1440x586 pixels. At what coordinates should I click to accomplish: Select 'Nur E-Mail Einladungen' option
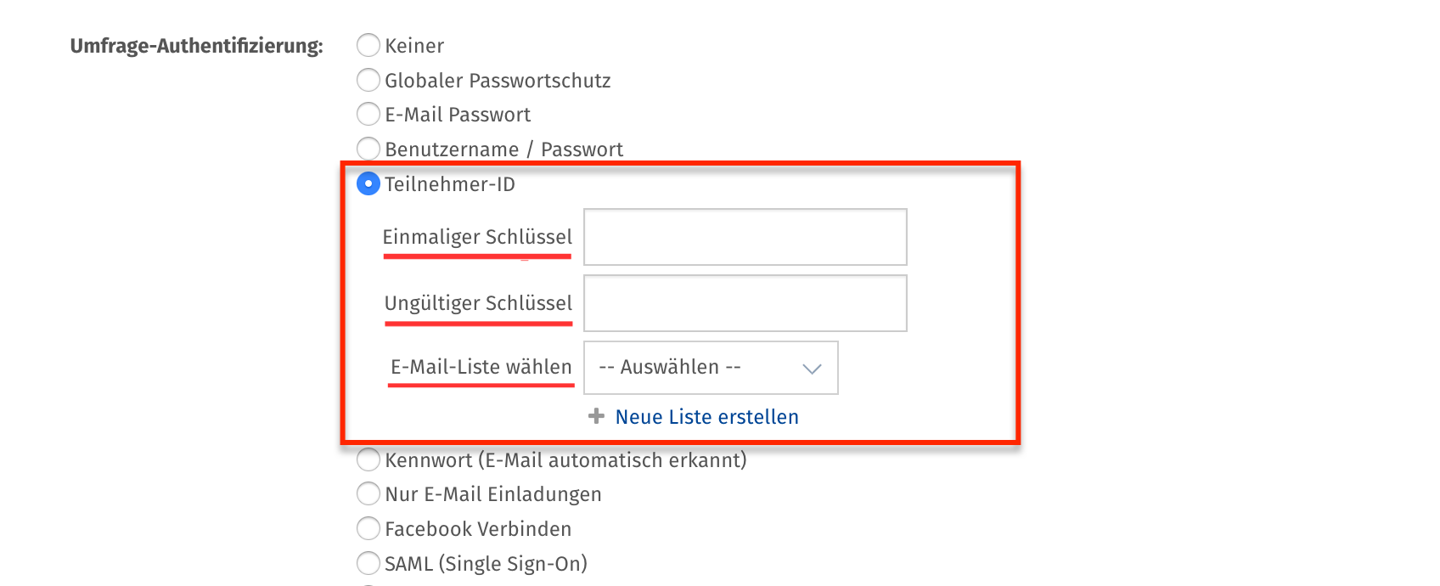368,493
